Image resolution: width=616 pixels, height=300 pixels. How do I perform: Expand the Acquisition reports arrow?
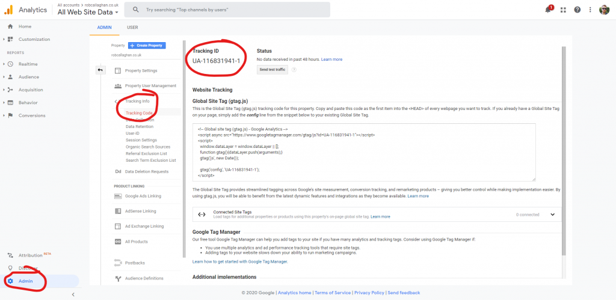tap(4, 90)
